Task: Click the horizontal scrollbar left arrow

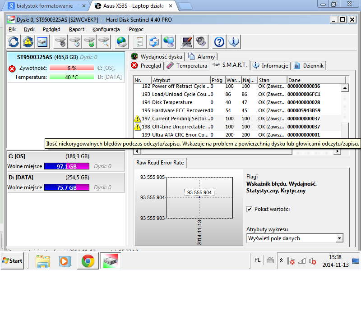Action: (x=137, y=151)
